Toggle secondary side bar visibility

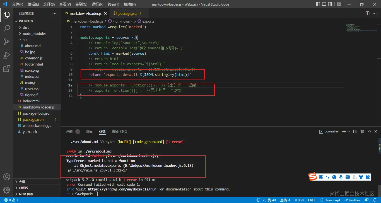[330, 4]
